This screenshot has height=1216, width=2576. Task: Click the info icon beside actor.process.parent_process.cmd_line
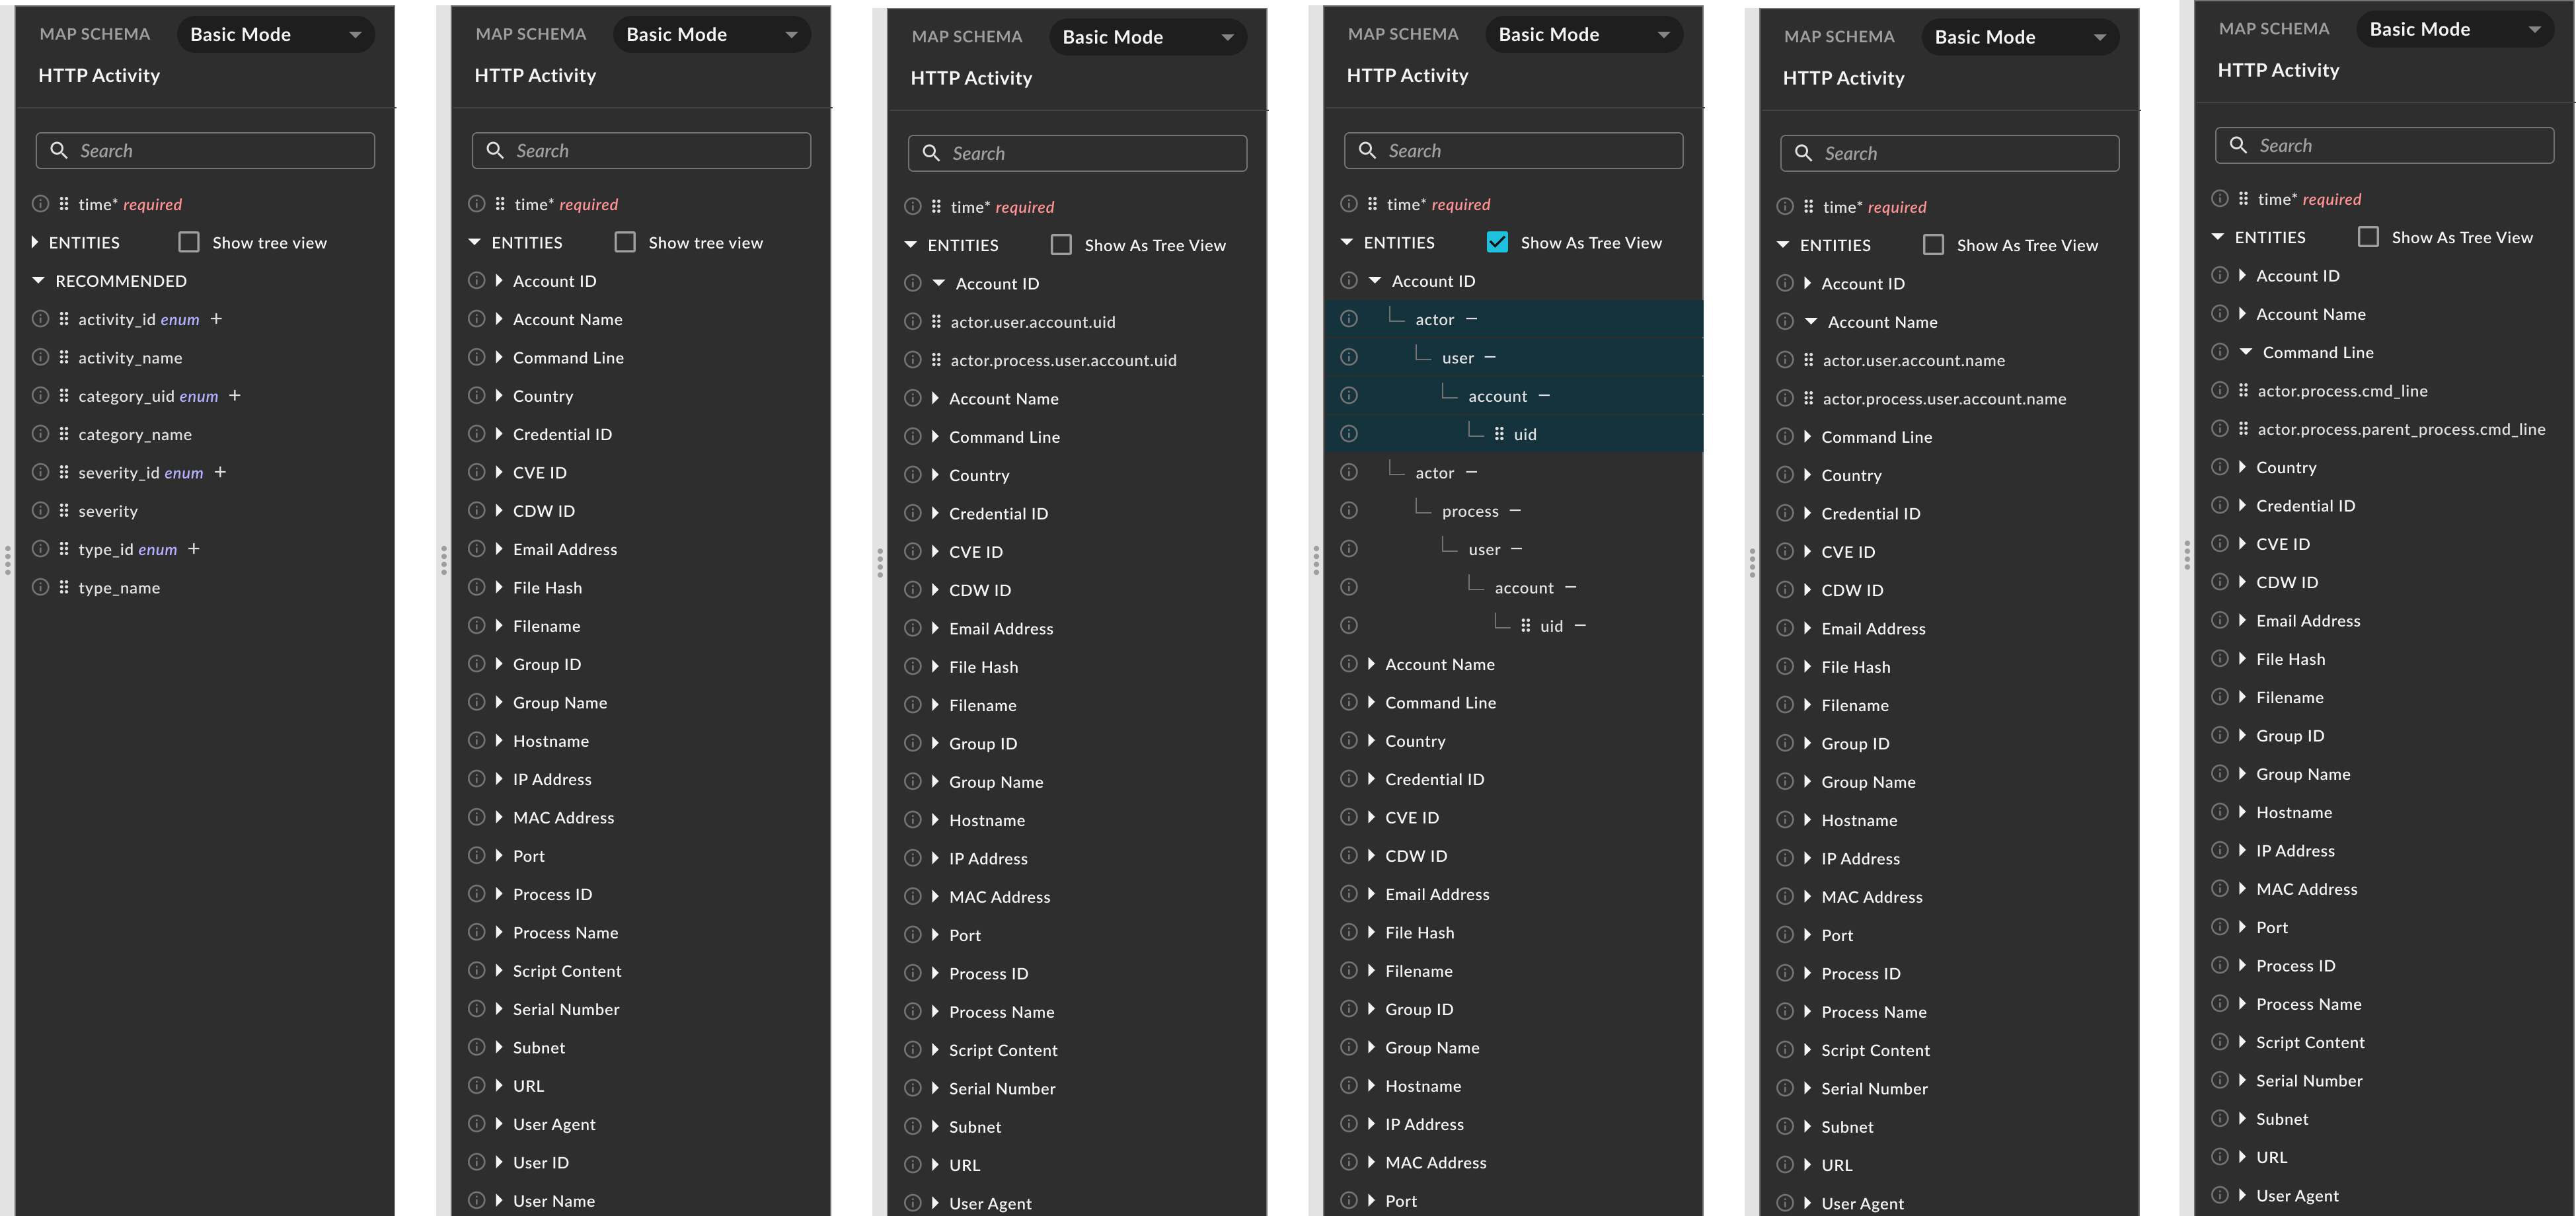pyautogui.click(x=2219, y=429)
